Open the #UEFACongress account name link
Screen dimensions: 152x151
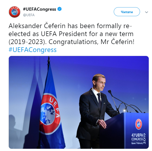coord(39,9)
